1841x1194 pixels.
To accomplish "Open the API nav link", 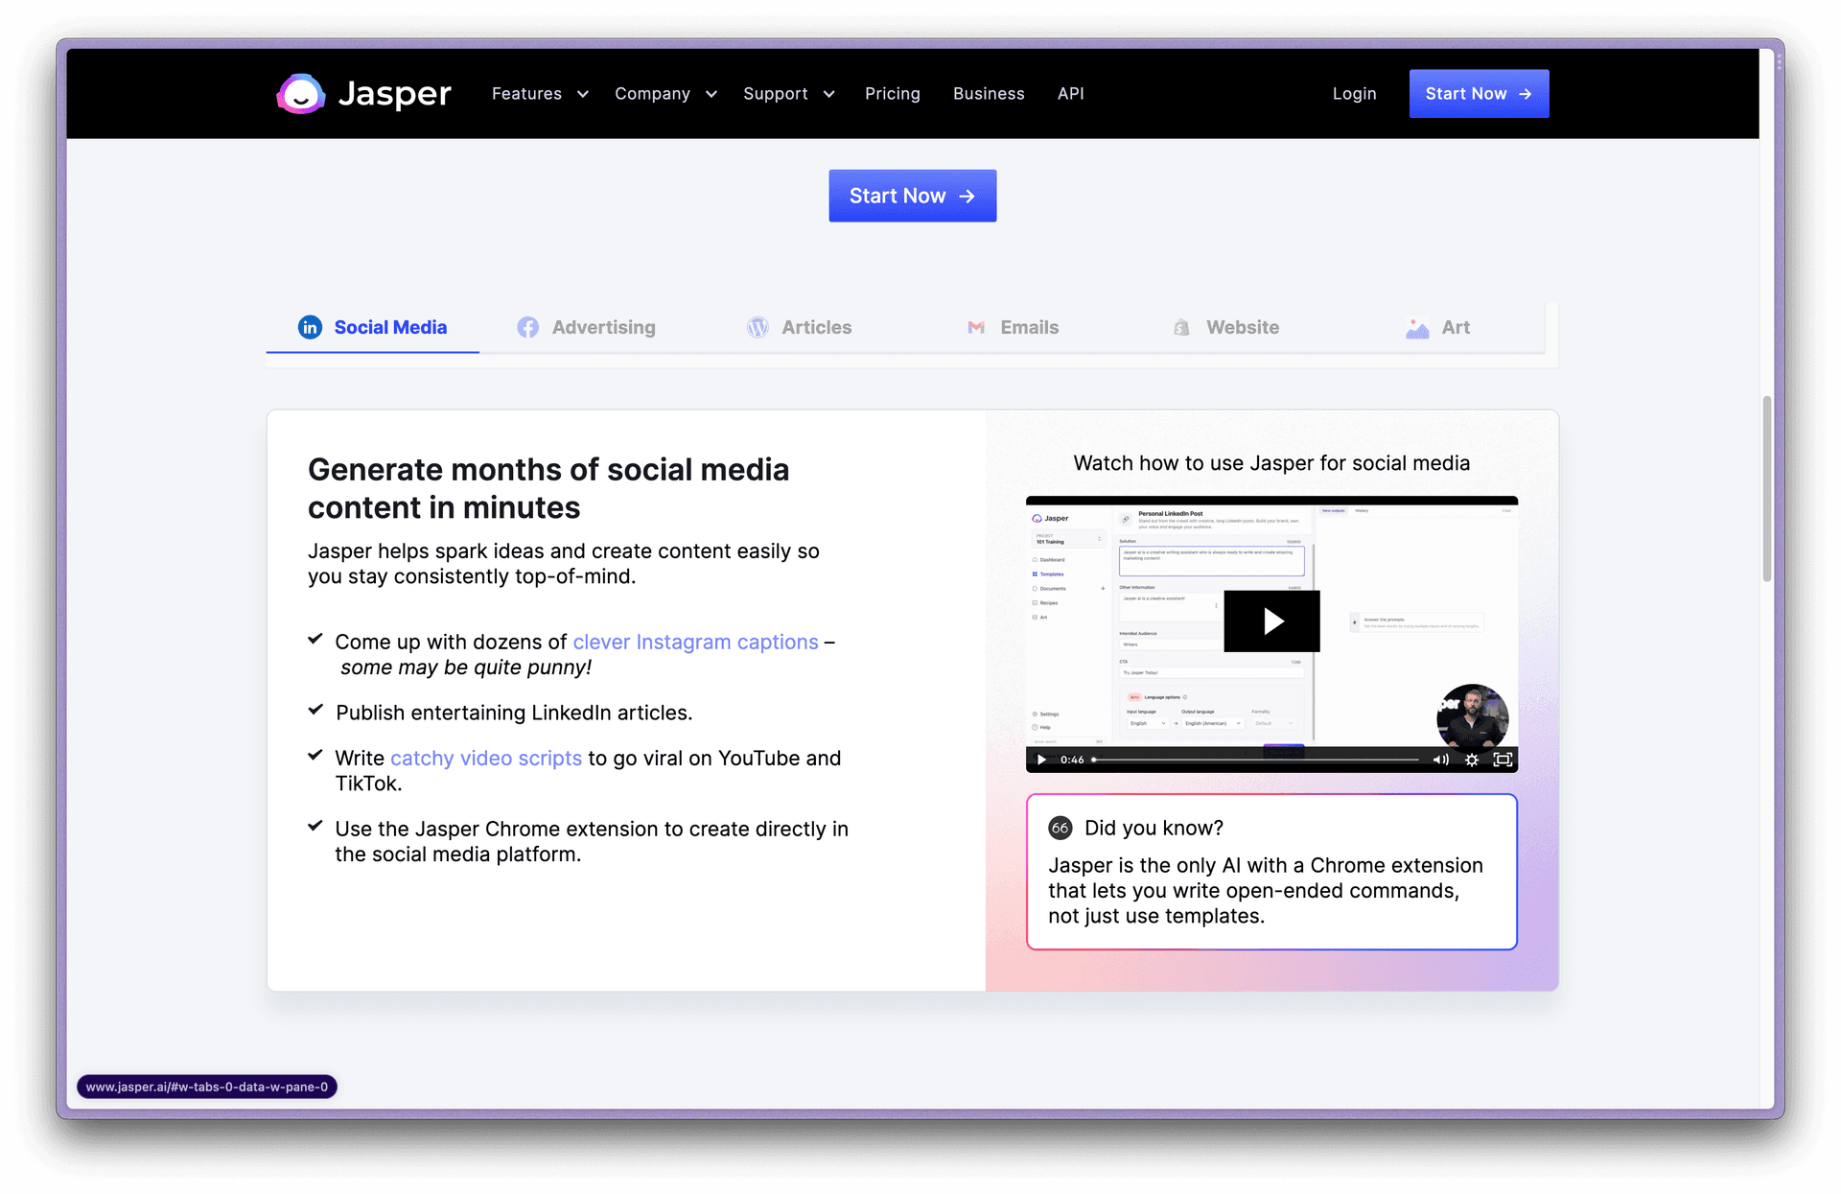I will (1070, 94).
